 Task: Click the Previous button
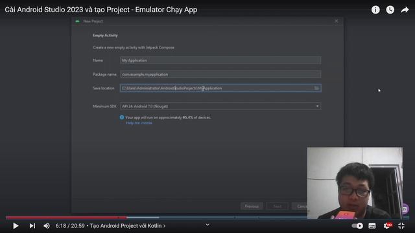click(x=252, y=206)
